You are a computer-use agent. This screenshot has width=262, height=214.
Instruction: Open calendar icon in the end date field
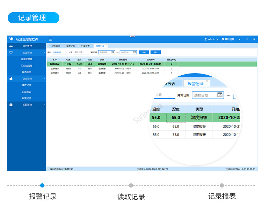point(134,52)
